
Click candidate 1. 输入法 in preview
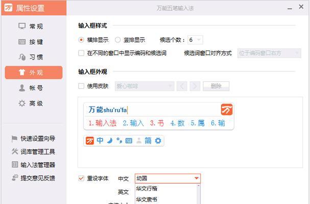(102, 123)
